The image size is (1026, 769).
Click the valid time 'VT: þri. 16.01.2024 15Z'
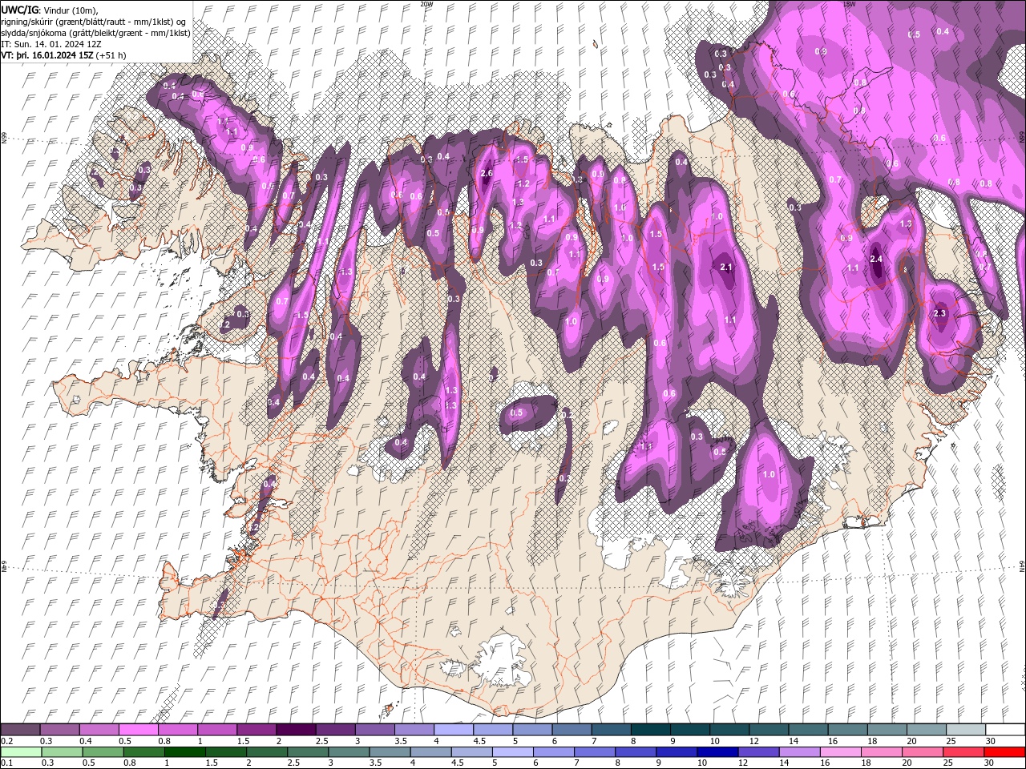coord(47,55)
